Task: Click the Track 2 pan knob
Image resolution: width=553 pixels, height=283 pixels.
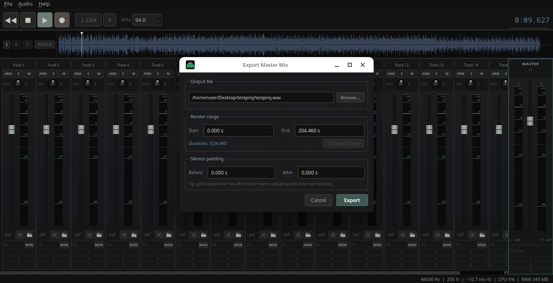Action: (53, 84)
